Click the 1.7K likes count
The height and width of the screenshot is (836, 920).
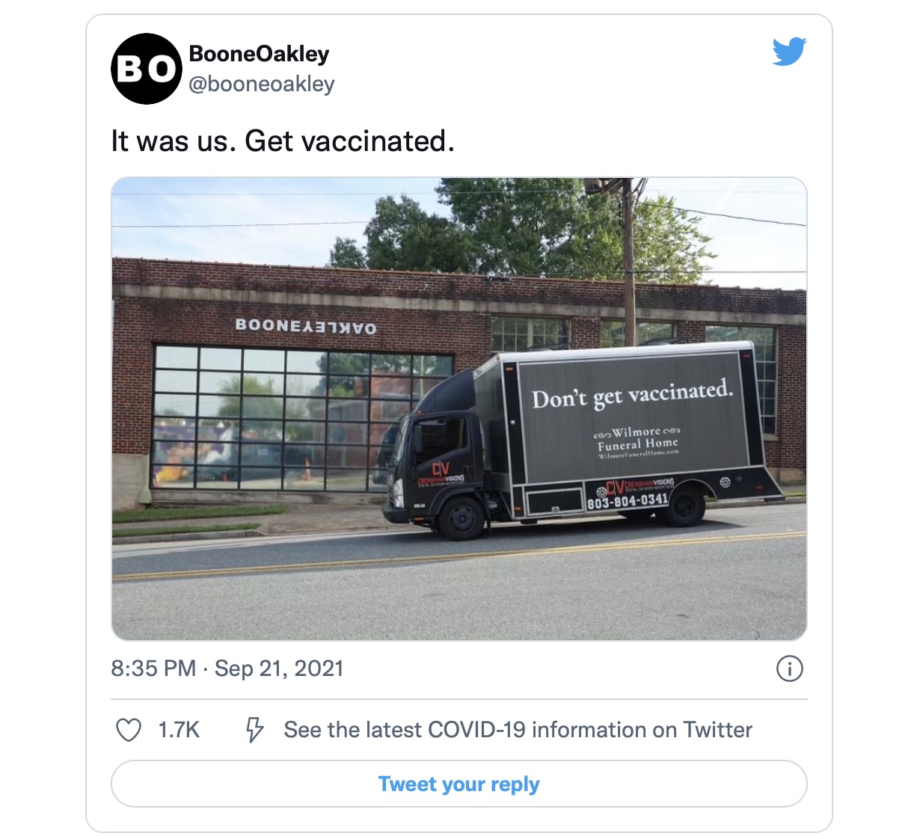tap(179, 730)
